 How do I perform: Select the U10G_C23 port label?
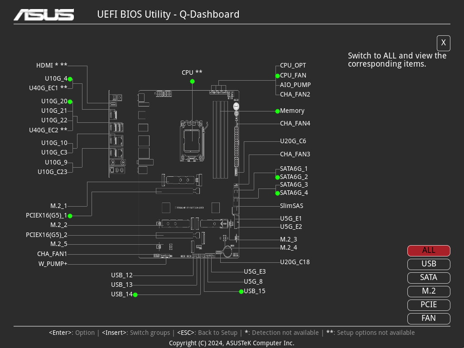tap(53, 172)
